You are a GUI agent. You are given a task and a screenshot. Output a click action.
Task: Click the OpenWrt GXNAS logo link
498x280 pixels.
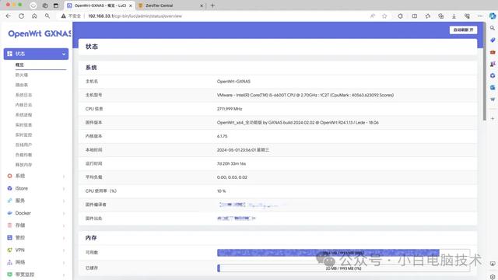[x=40, y=33]
